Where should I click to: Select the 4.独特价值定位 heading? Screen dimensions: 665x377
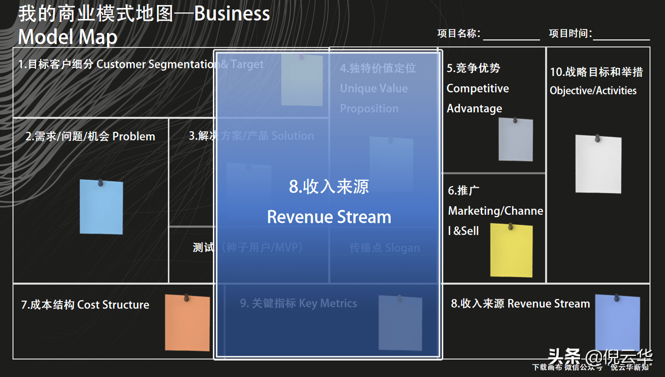[378, 68]
